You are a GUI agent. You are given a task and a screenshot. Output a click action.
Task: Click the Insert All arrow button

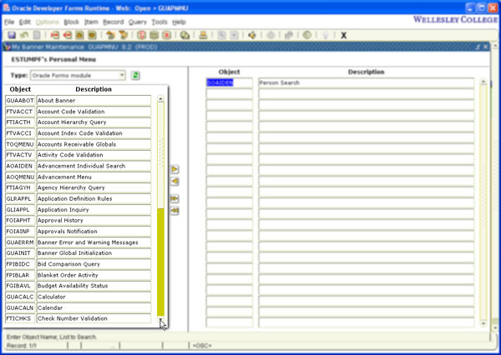click(x=175, y=198)
